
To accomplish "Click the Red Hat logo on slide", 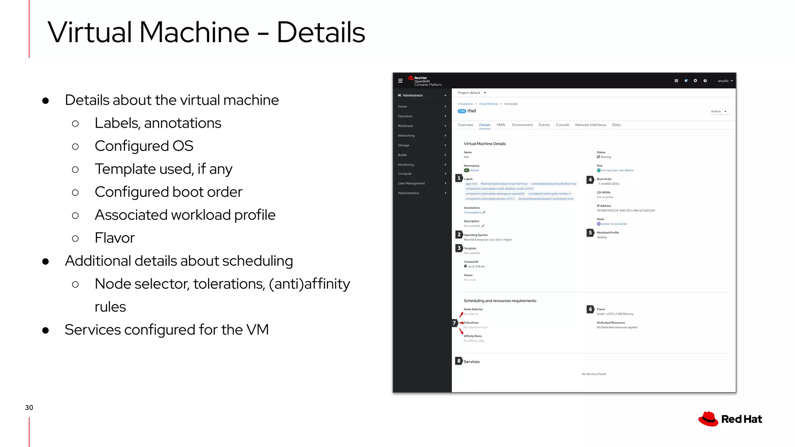I will (730, 419).
